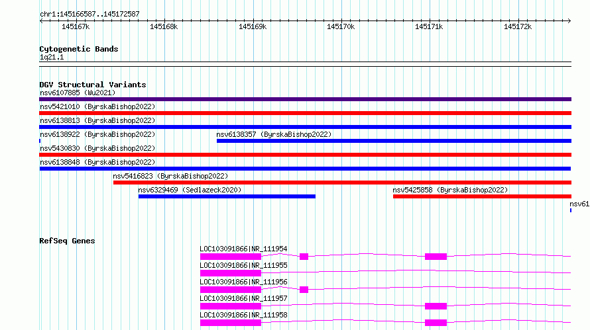Click the nsv6138813 blue variant bar
This screenshot has width=590, height=330.
[x=305, y=127]
